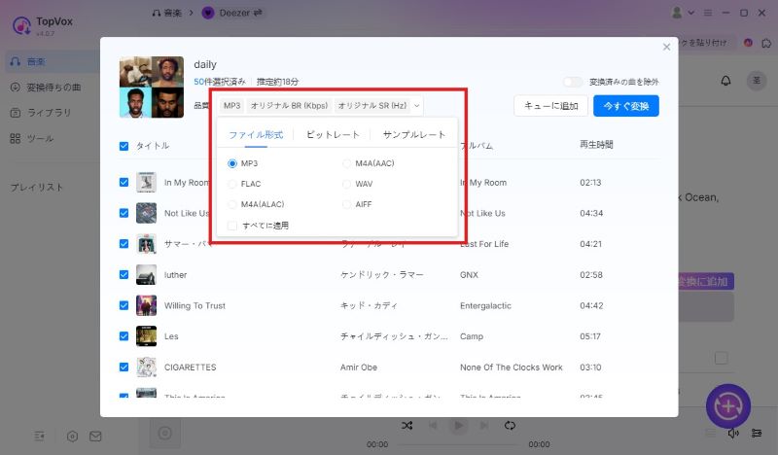Click the settings gear icon at bottom left
The height and width of the screenshot is (455, 778).
(72, 437)
